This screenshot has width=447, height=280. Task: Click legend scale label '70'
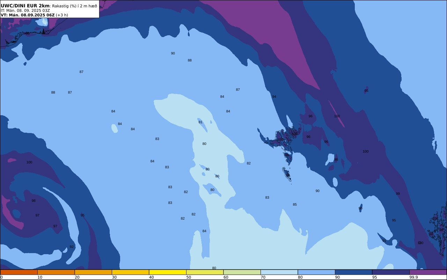[263, 277]
